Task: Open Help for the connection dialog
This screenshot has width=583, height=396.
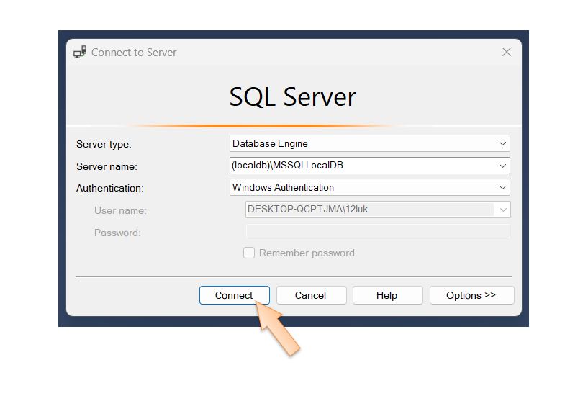Action: click(x=387, y=295)
